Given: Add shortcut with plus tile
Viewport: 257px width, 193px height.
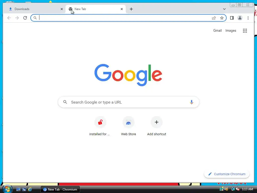Looking at the screenshot, I should coord(157,126).
